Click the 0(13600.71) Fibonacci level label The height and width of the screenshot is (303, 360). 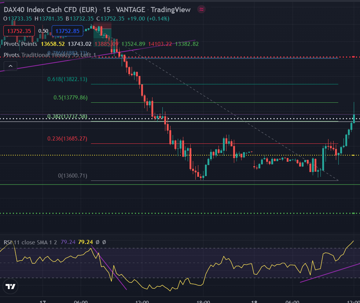pyautogui.click(x=73, y=176)
